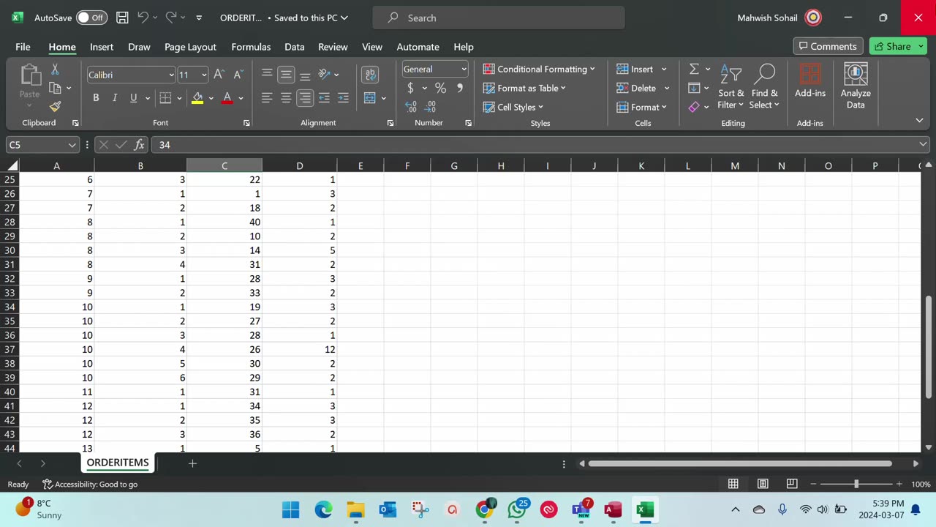The height and width of the screenshot is (527, 936).
Task: Open the Comments pane
Action: click(828, 46)
